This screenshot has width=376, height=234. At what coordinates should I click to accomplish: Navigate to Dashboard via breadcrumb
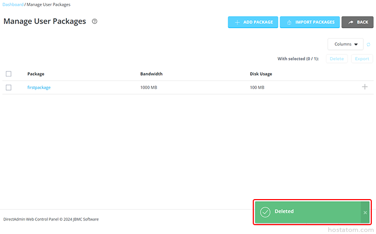(13, 5)
